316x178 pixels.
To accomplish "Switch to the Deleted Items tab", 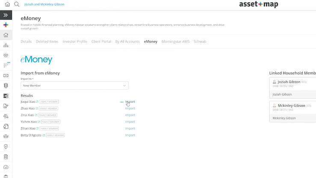I will (x=47, y=42).
